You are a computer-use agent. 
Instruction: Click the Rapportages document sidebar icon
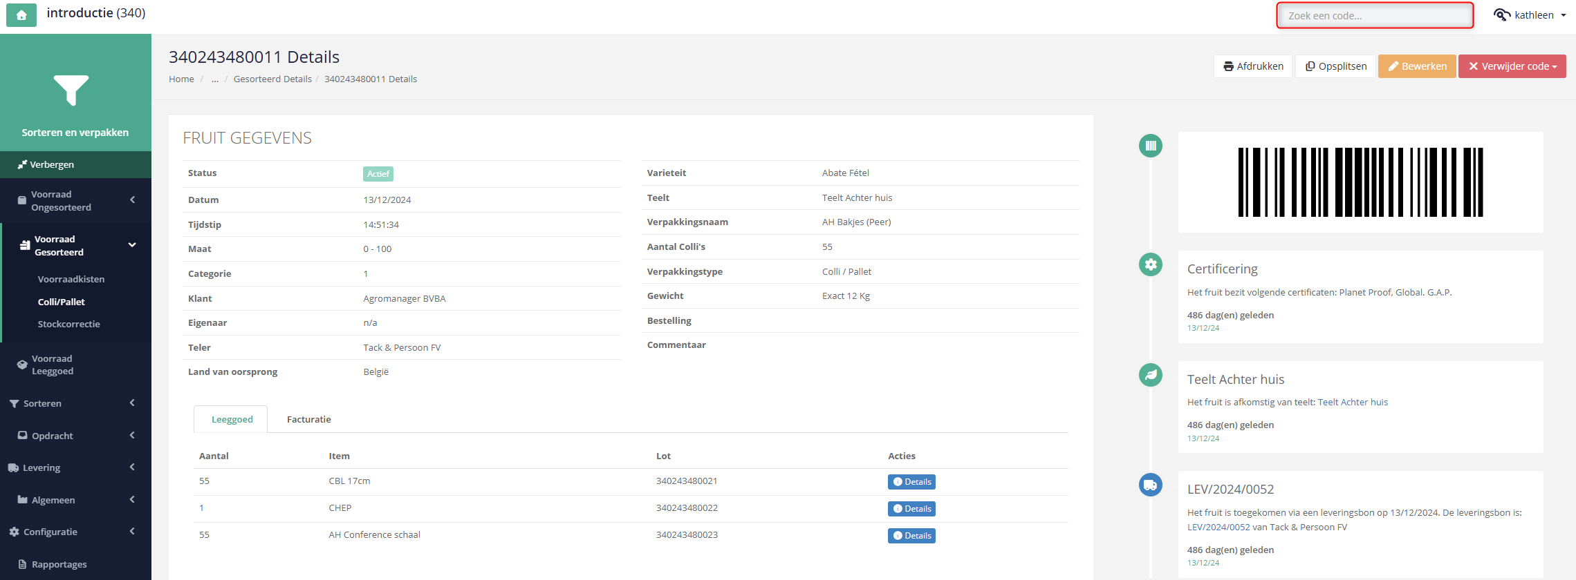(23, 564)
